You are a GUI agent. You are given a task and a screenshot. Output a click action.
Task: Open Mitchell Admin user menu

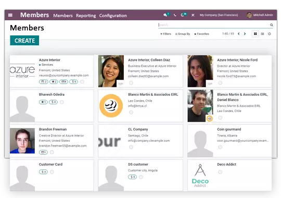point(260,15)
